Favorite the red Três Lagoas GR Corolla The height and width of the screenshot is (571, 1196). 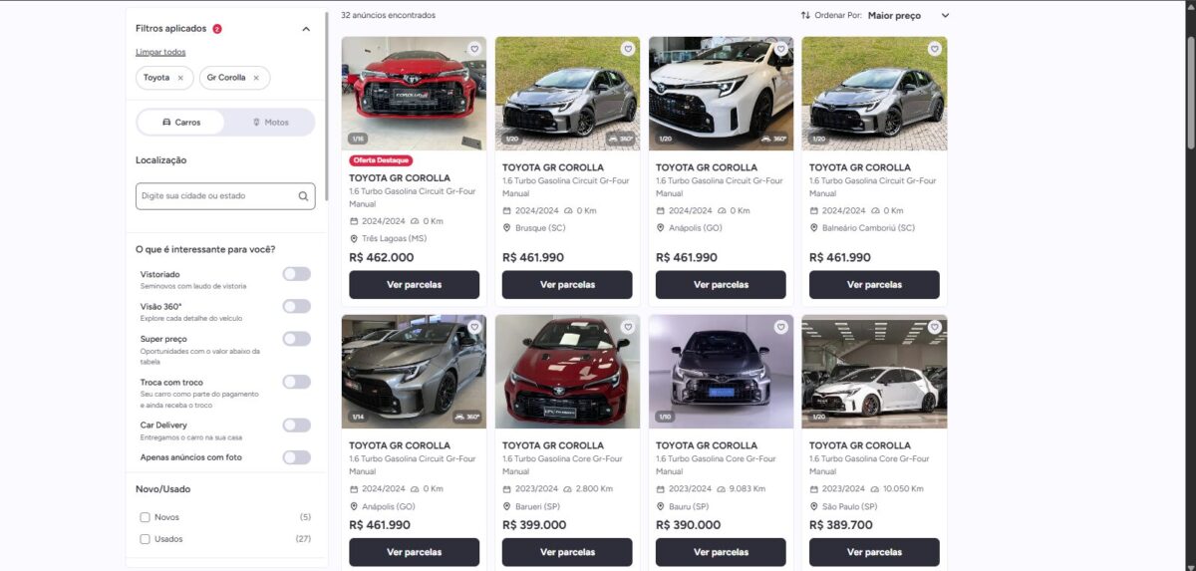[x=474, y=49]
